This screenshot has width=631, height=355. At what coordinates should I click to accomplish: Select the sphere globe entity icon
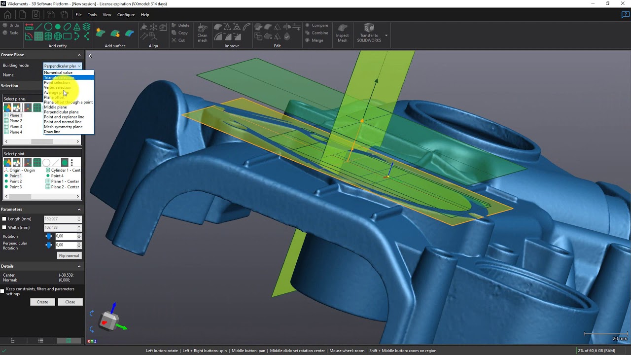click(58, 36)
